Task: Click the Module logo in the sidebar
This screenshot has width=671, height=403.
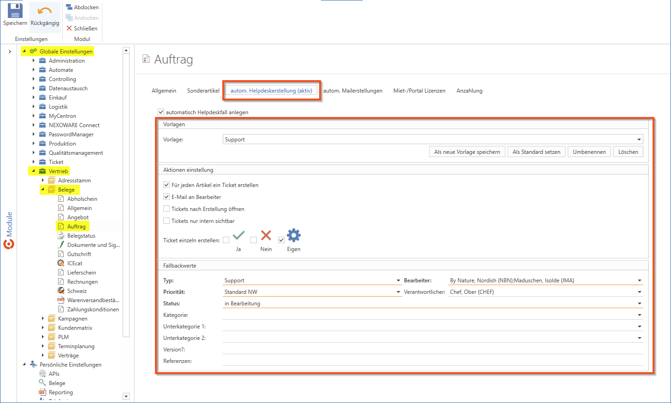Action: click(9, 244)
